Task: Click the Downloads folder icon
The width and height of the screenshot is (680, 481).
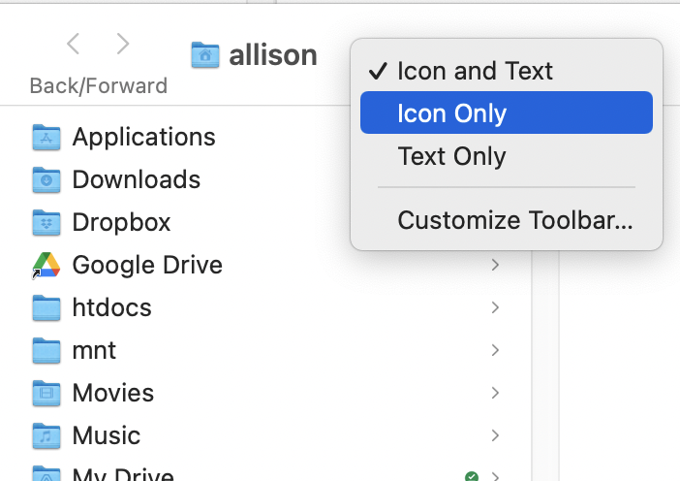Action: [46, 180]
